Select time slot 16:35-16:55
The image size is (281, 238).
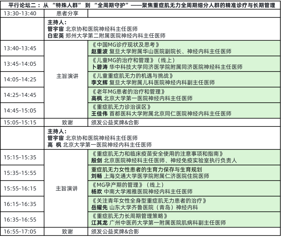point(20,219)
